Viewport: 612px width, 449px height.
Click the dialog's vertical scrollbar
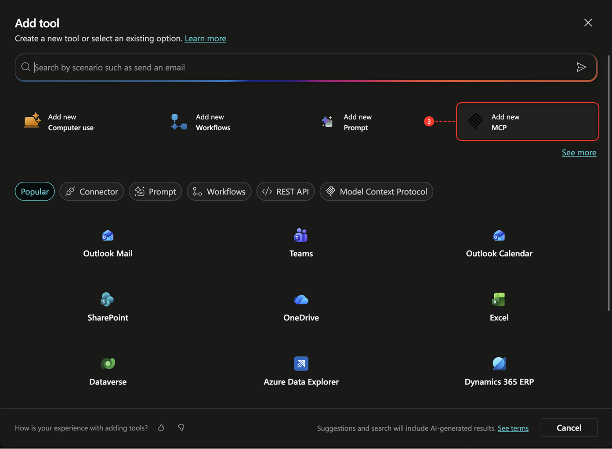coord(608,183)
